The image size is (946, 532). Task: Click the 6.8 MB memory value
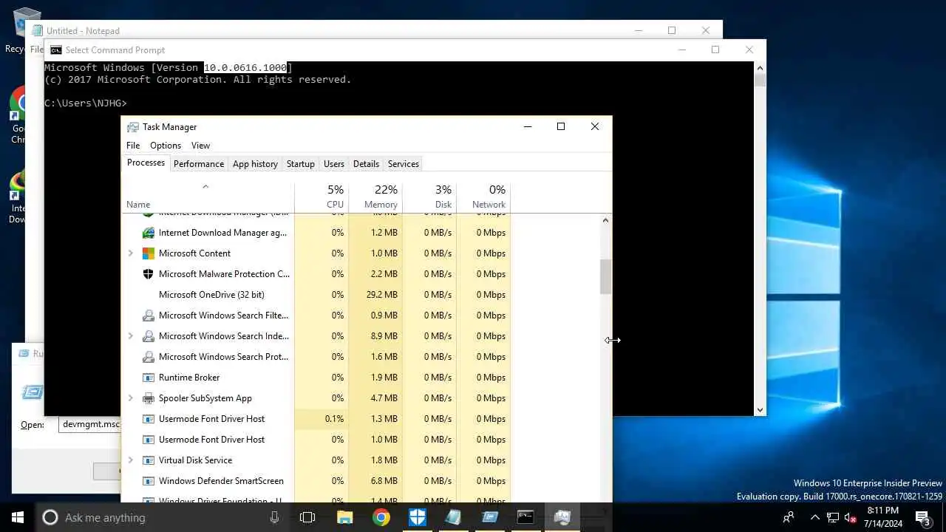pos(384,481)
